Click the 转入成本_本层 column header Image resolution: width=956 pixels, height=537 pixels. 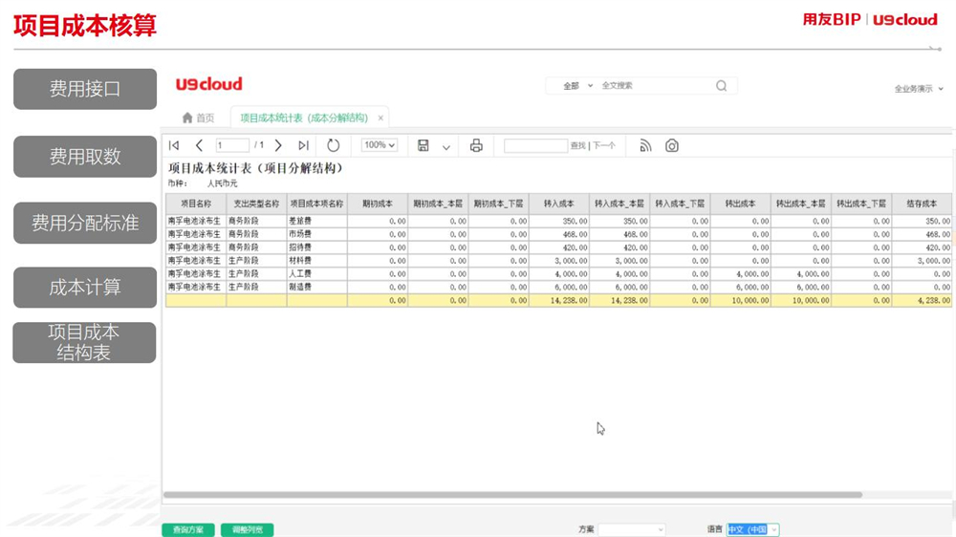(x=619, y=204)
